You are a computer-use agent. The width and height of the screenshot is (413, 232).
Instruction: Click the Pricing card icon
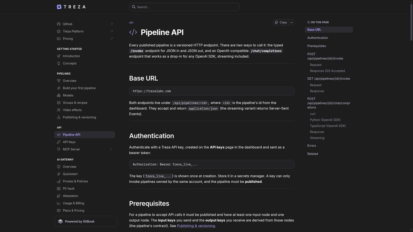pyautogui.click(x=59, y=39)
